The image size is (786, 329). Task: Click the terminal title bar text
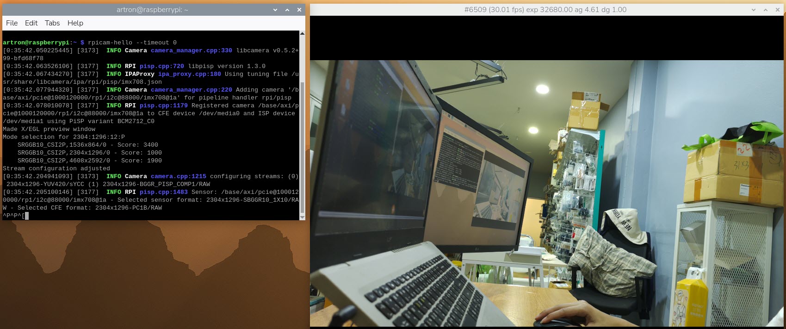coord(152,10)
